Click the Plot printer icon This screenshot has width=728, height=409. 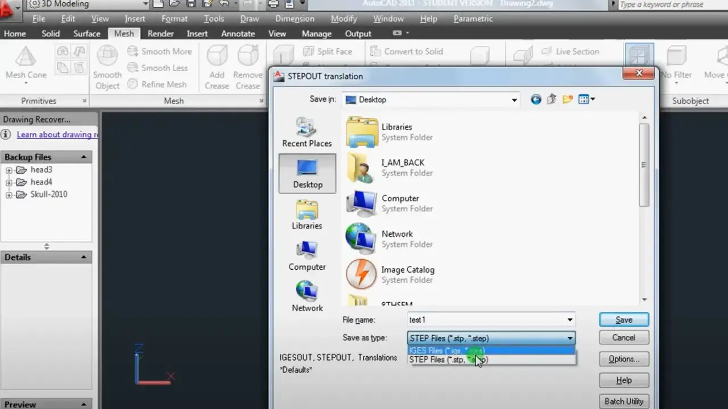pyautogui.click(x=274, y=4)
